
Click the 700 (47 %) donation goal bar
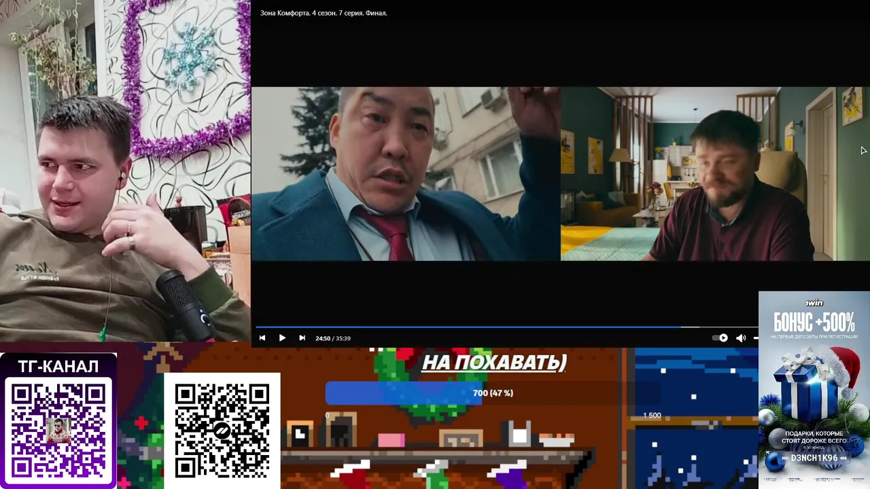click(x=493, y=393)
